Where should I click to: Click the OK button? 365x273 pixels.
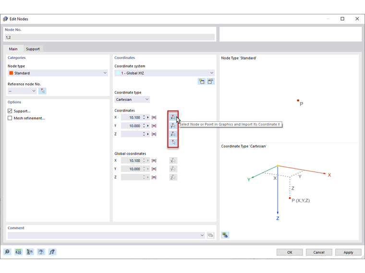[290, 252]
